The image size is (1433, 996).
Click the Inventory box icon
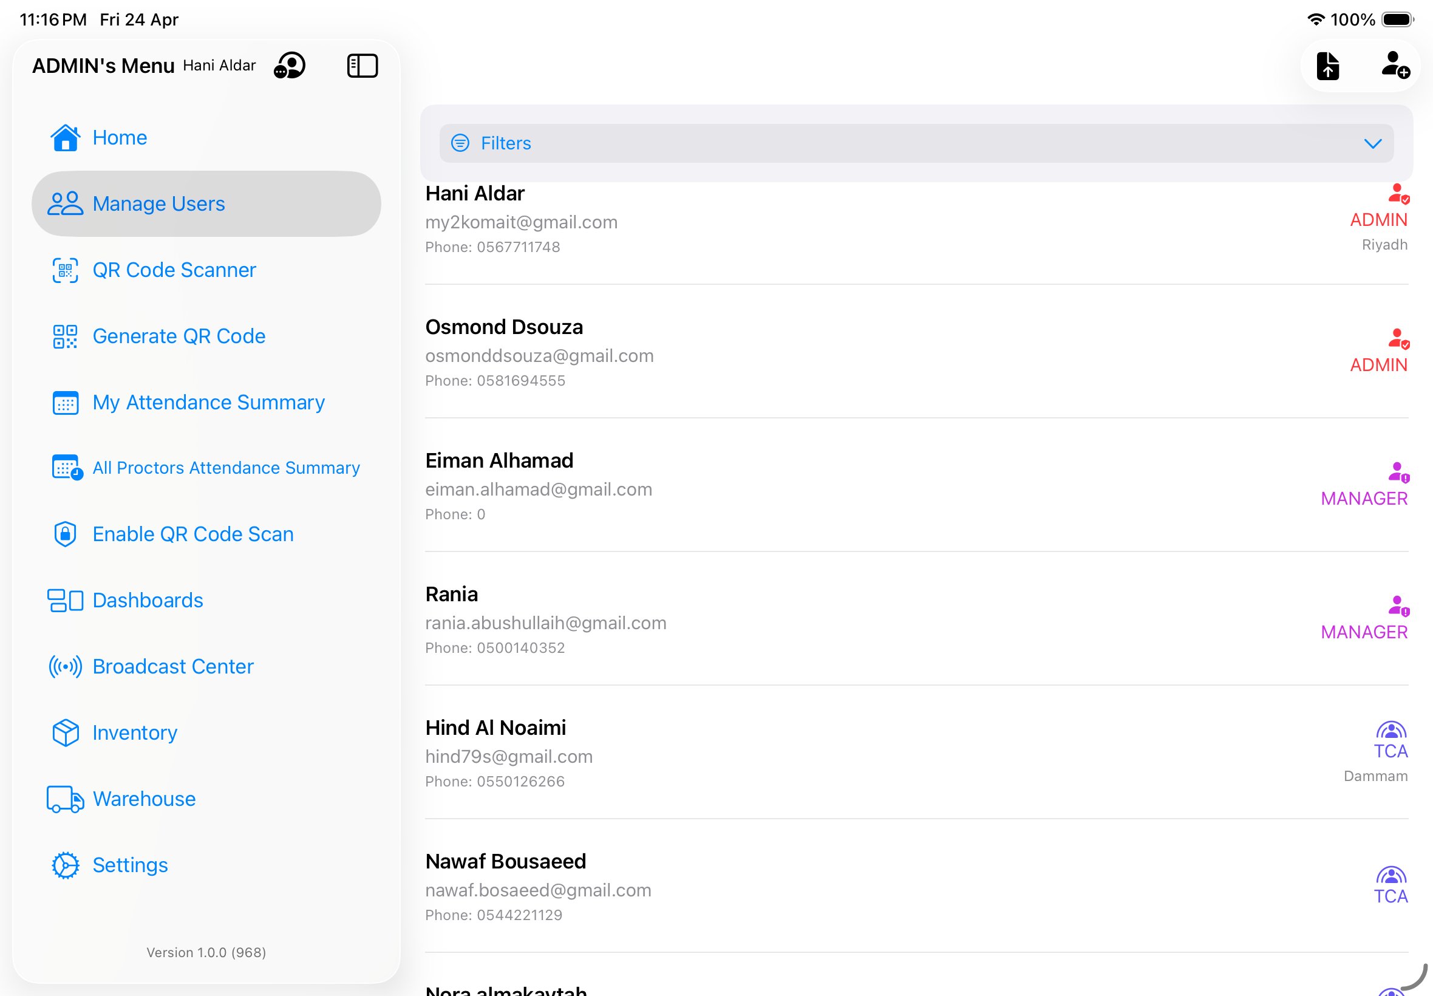(x=65, y=732)
